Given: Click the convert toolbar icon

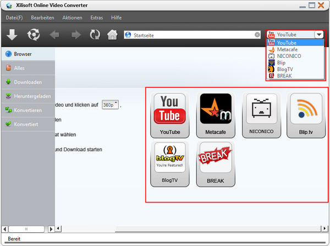Looking at the screenshot, I should point(34,35).
